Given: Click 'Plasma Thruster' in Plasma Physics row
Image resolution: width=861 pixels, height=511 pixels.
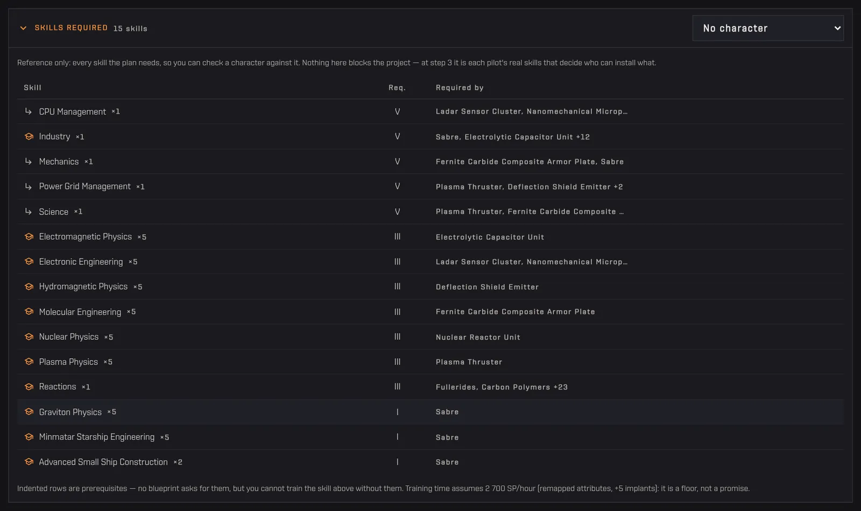Looking at the screenshot, I should 469,362.
